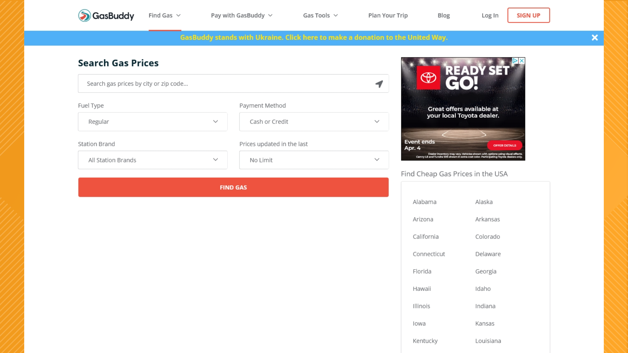Click the GasBuddy logo icon
628x353 pixels.
(84, 15)
